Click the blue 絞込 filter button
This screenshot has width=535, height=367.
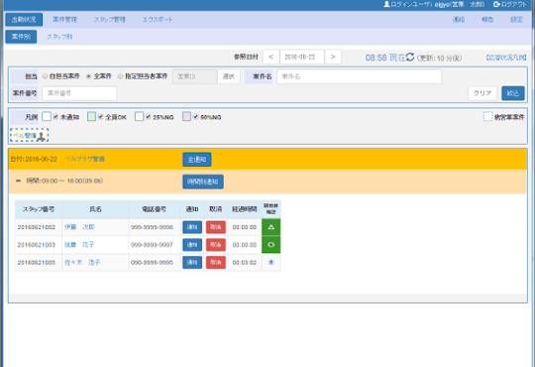[513, 93]
